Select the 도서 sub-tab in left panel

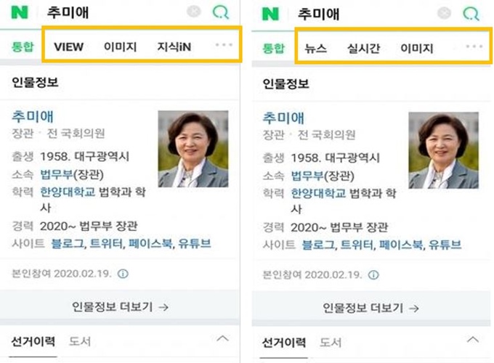(x=80, y=341)
